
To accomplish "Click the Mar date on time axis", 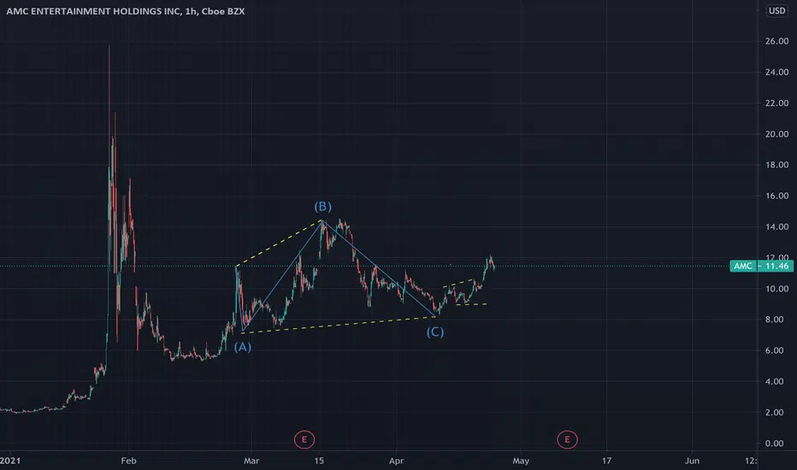I will pos(251,461).
